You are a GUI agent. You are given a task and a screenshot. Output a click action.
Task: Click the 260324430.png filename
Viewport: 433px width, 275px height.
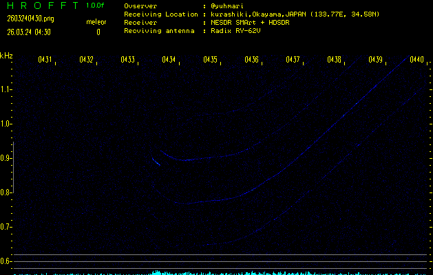(30, 19)
